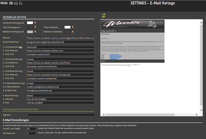Focus the Antwortadresse email field
The image size is (206, 139).
[60, 42]
